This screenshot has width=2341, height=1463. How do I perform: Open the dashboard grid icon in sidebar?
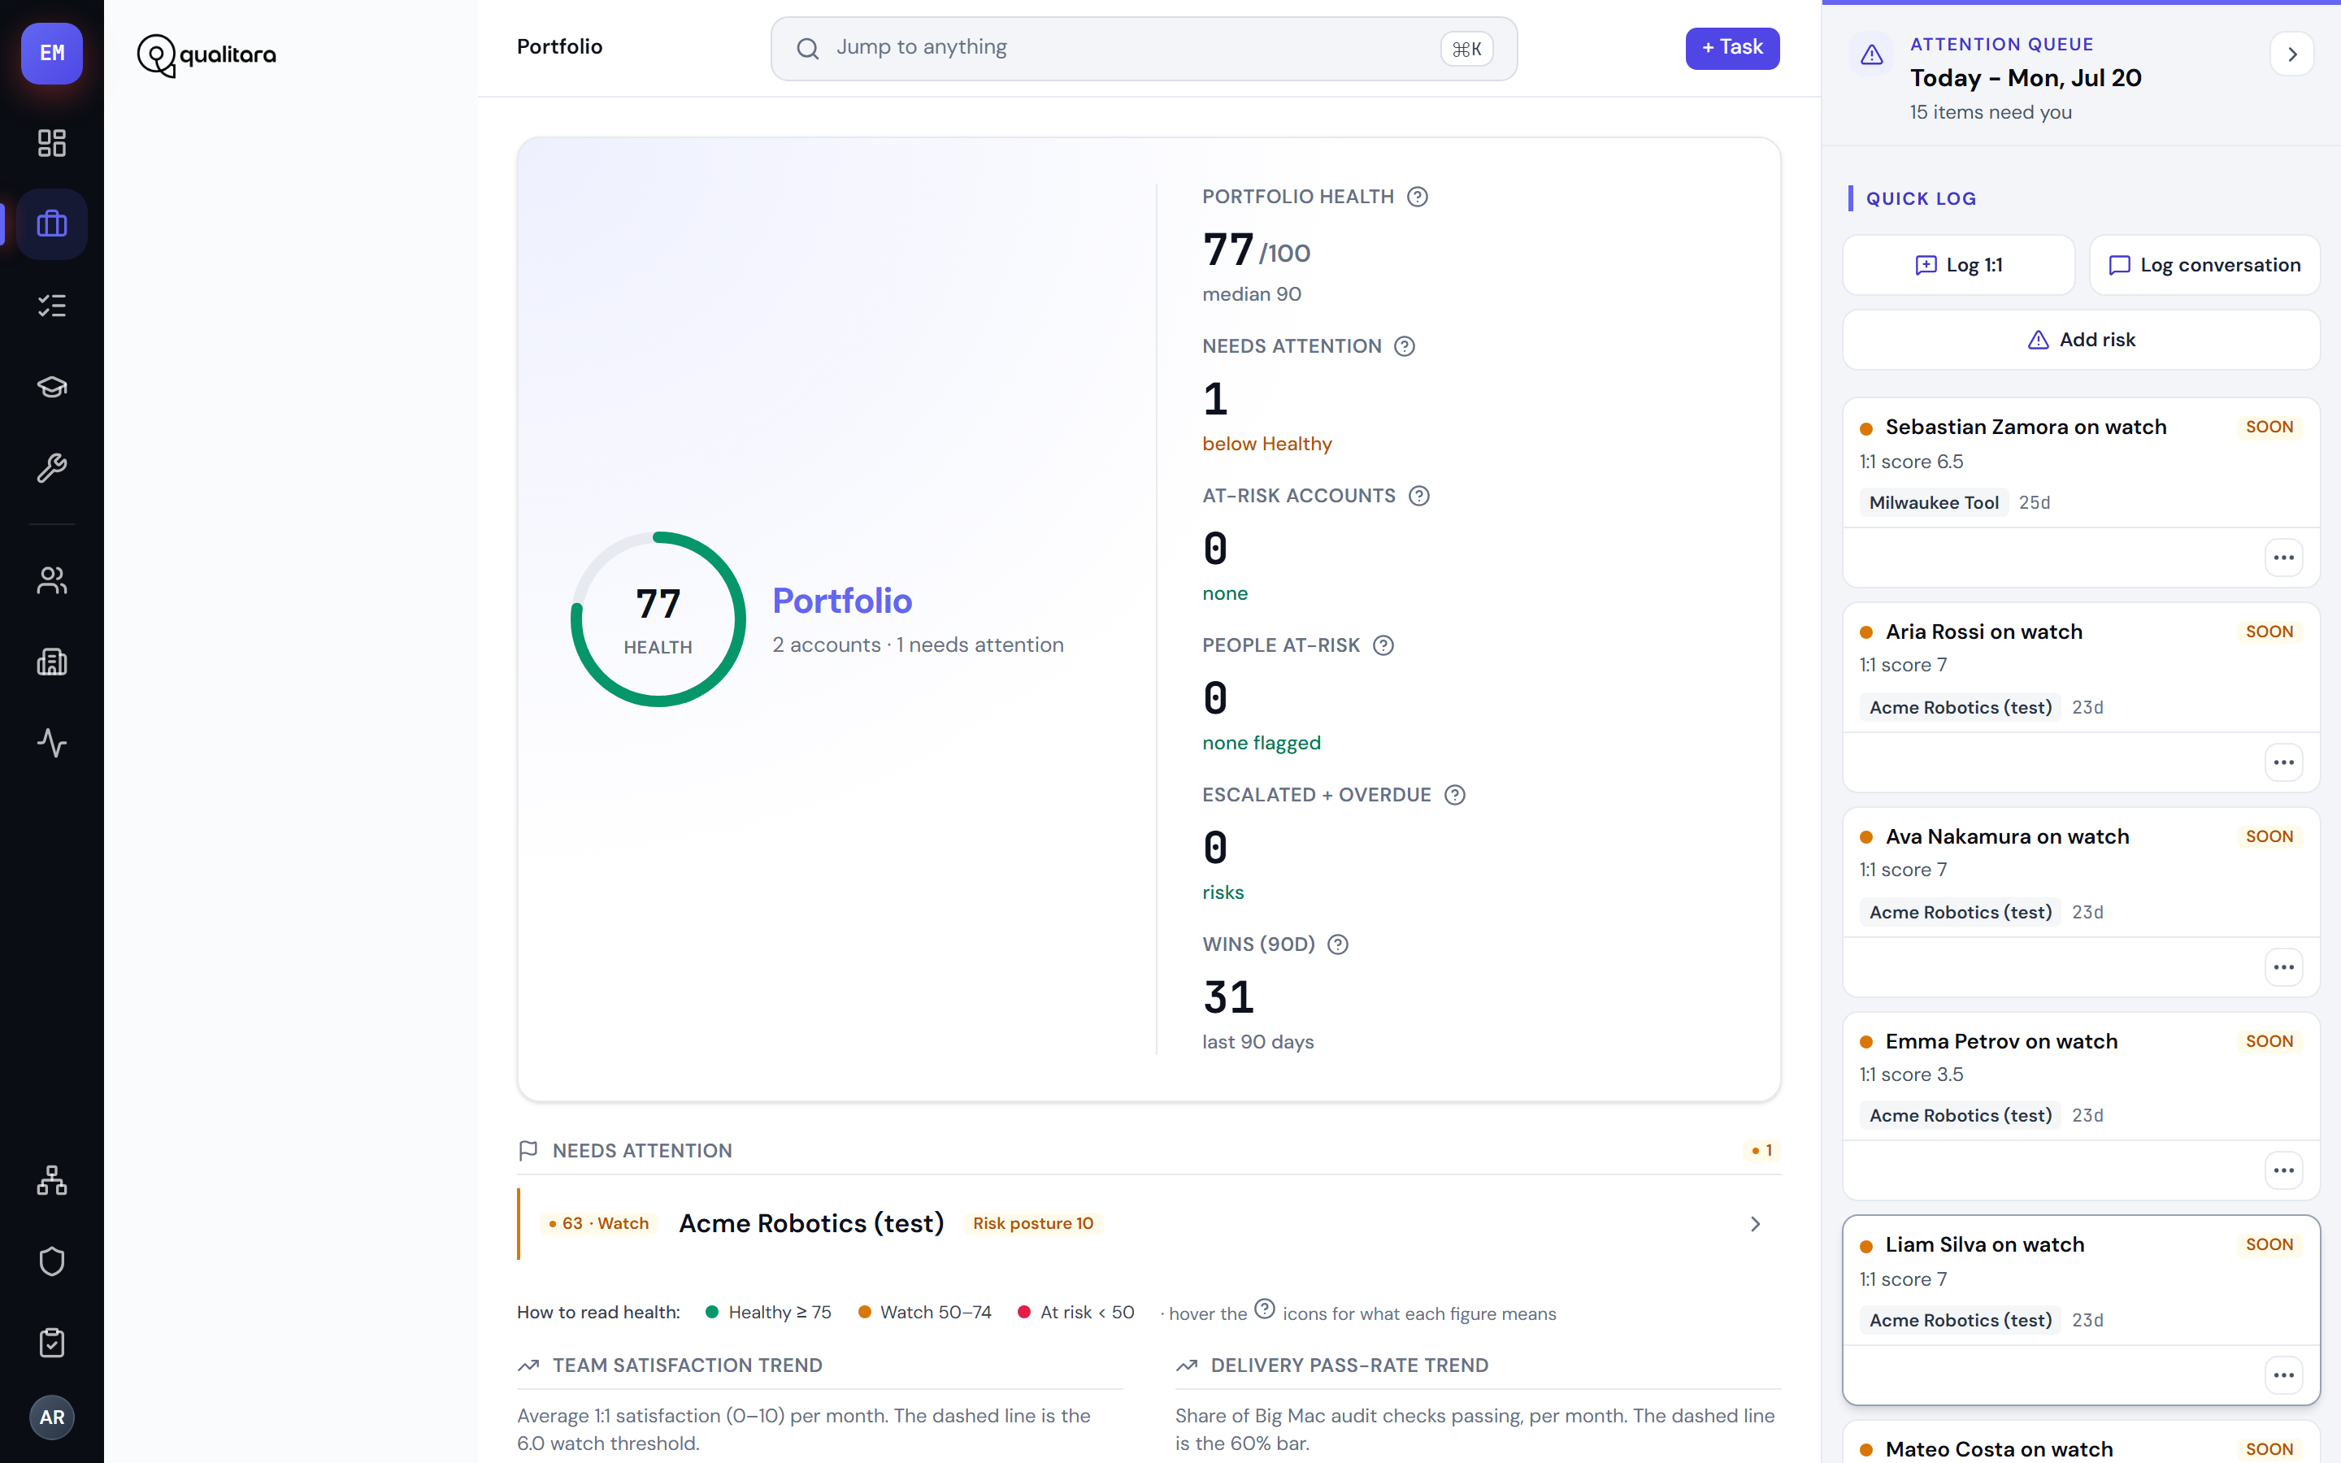[51, 143]
